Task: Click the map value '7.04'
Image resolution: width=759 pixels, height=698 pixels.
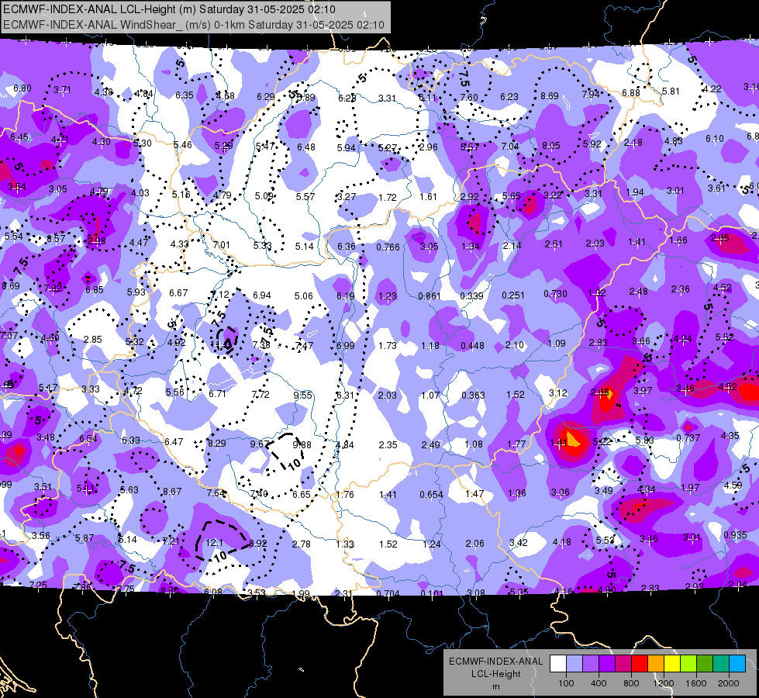Action: 509,147
